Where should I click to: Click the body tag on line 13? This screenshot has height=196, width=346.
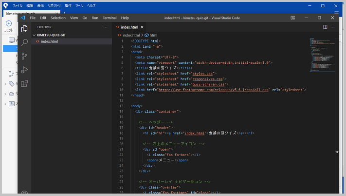[137, 106]
